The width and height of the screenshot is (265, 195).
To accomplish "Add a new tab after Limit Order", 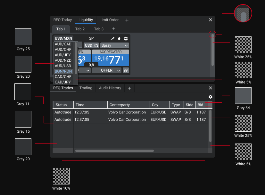I will click(x=127, y=20).
